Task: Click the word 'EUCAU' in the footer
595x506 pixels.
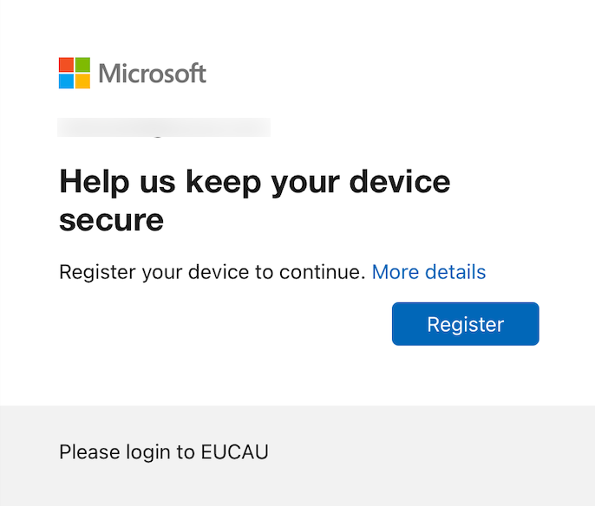Action: (x=235, y=451)
